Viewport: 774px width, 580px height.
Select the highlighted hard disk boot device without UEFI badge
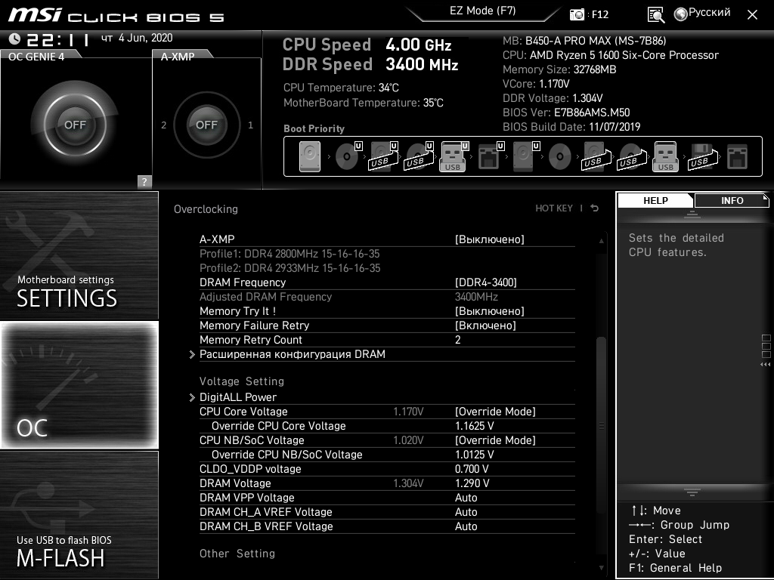pos(309,157)
